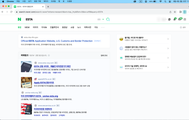The width and height of the screenshot is (189, 120).
Task: Open the Naver Talk chat bubble icon
Action: [x=169, y=19]
